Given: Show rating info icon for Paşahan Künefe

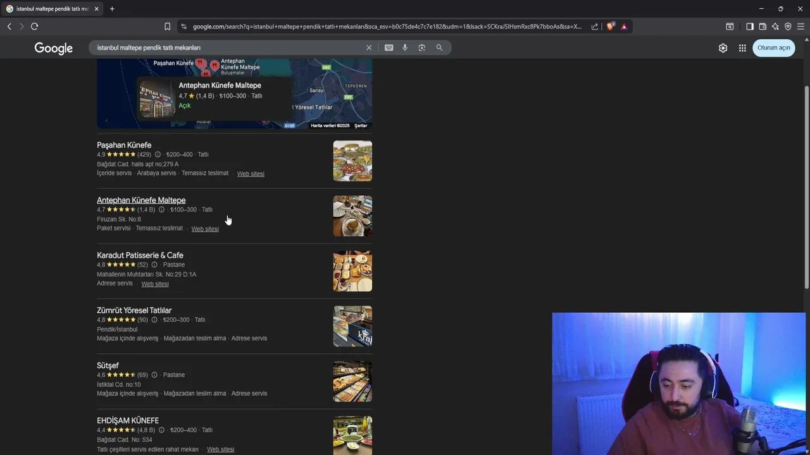Looking at the screenshot, I should click(158, 154).
